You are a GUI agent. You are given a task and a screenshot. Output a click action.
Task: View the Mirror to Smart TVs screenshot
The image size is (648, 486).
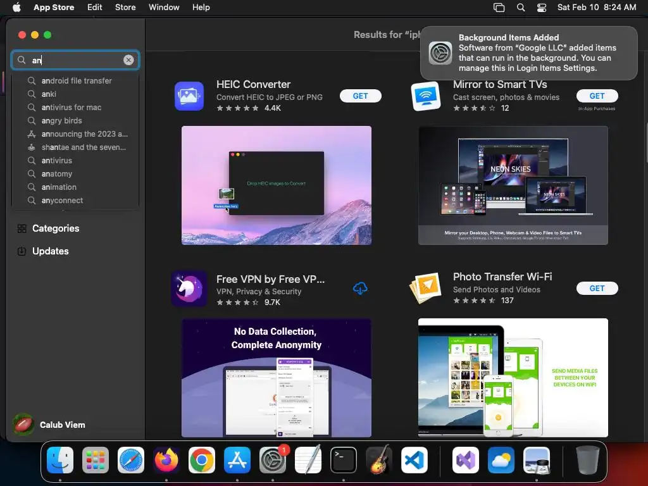(x=513, y=185)
